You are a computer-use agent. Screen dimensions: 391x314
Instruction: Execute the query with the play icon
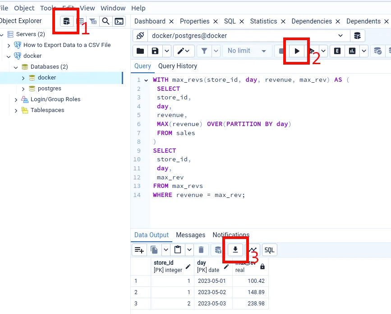pyautogui.click(x=296, y=51)
